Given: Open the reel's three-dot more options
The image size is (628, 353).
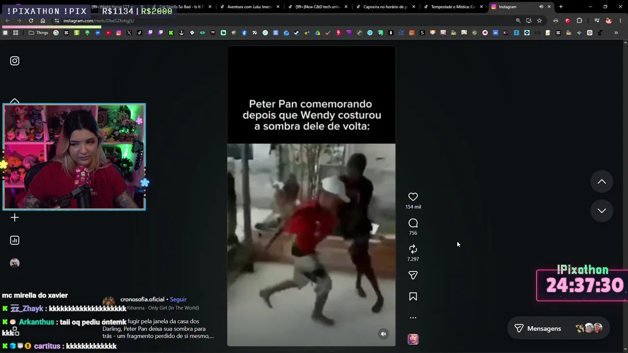Looking at the screenshot, I should [413, 318].
